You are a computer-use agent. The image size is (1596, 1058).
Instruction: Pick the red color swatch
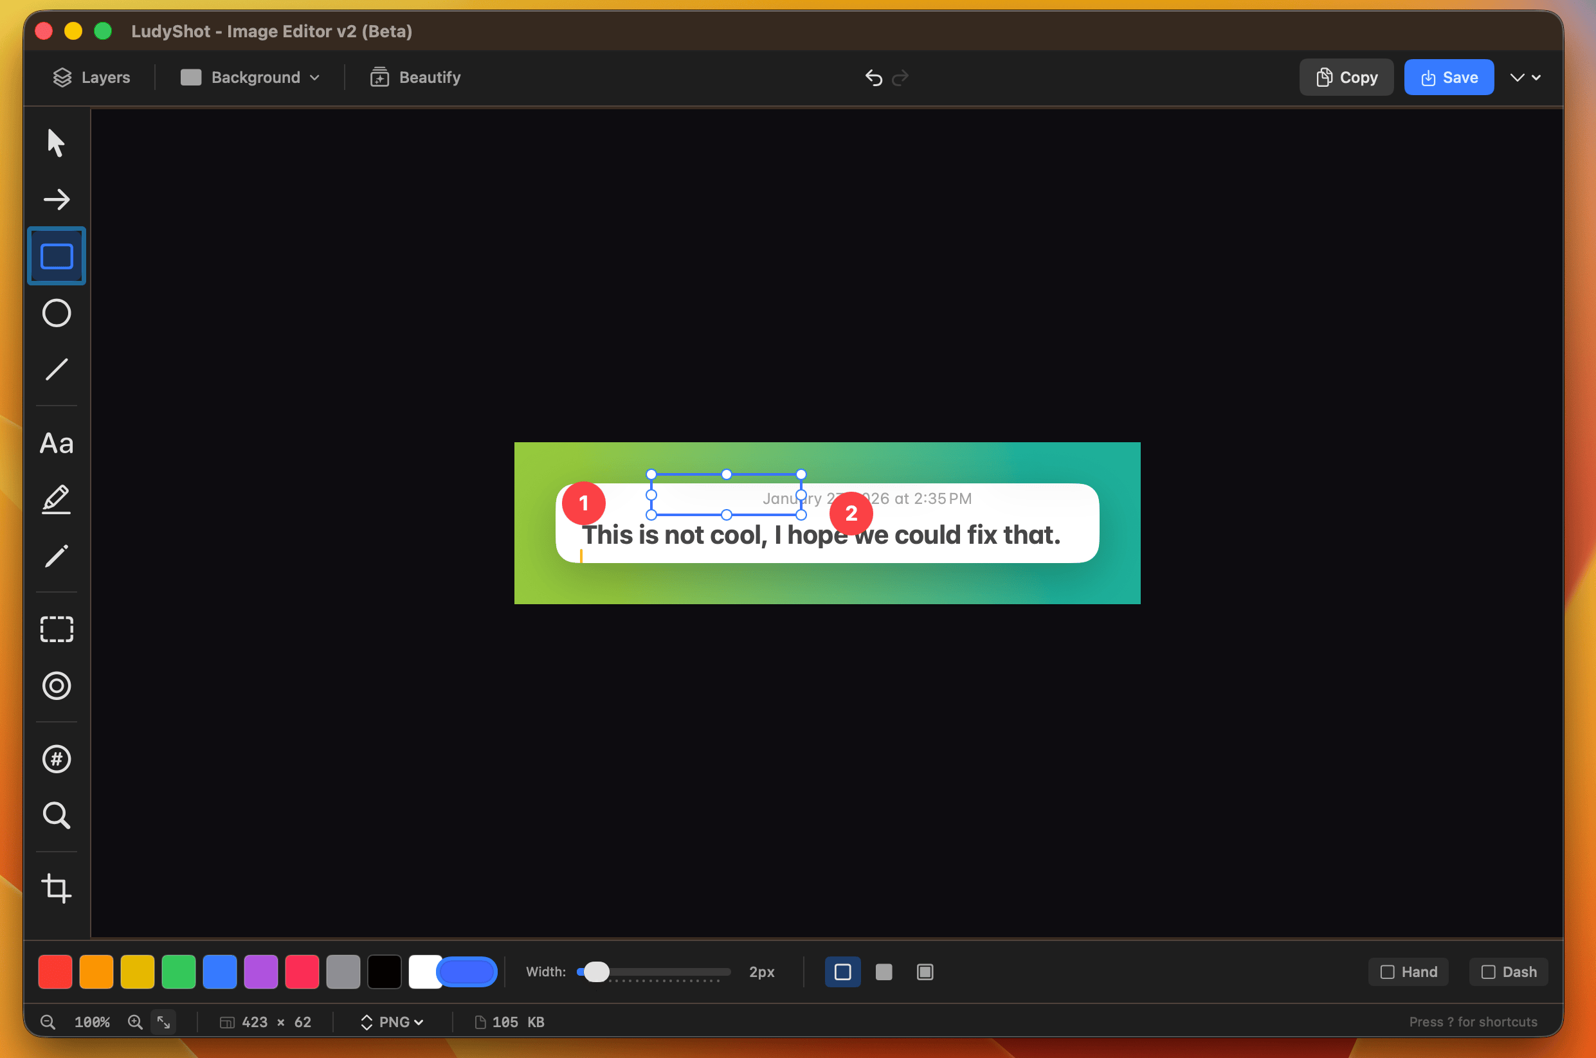click(55, 972)
